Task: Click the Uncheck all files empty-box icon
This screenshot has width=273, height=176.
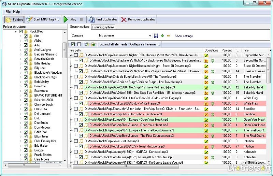Action: pos(79,44)
